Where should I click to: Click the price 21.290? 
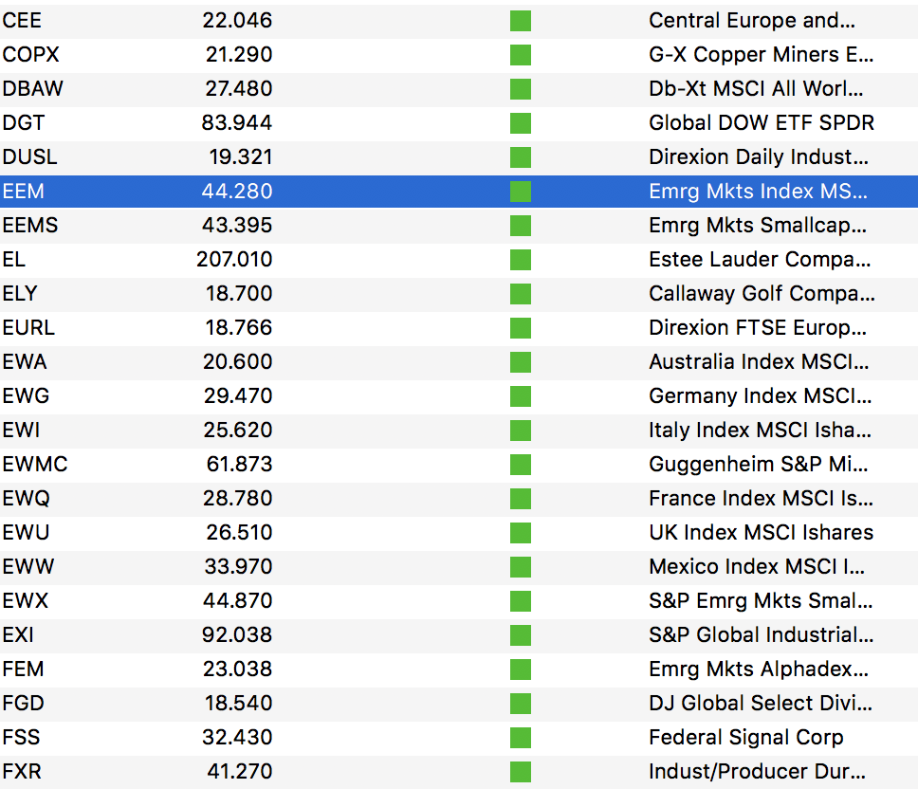[239, 54]
